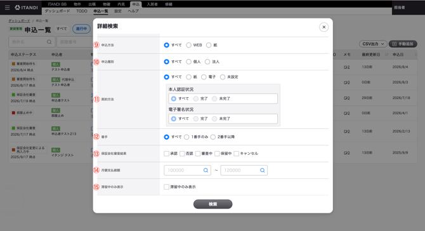Select 紙 for 申込方法
Image resolution: width=425 pixels, height=231 pixels.
pyautogui.click(x=209, y=45)
